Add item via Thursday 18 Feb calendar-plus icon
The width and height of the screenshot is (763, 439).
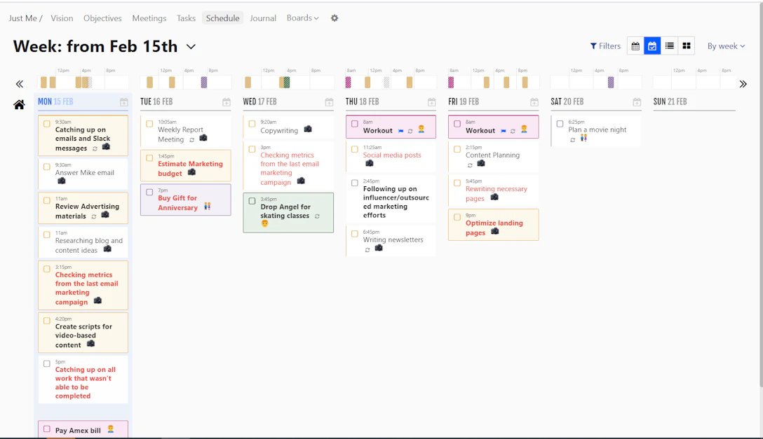tap(431, 102)
